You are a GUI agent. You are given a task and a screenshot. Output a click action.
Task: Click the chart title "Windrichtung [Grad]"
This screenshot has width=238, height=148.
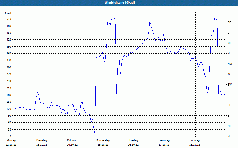[120, 3]
